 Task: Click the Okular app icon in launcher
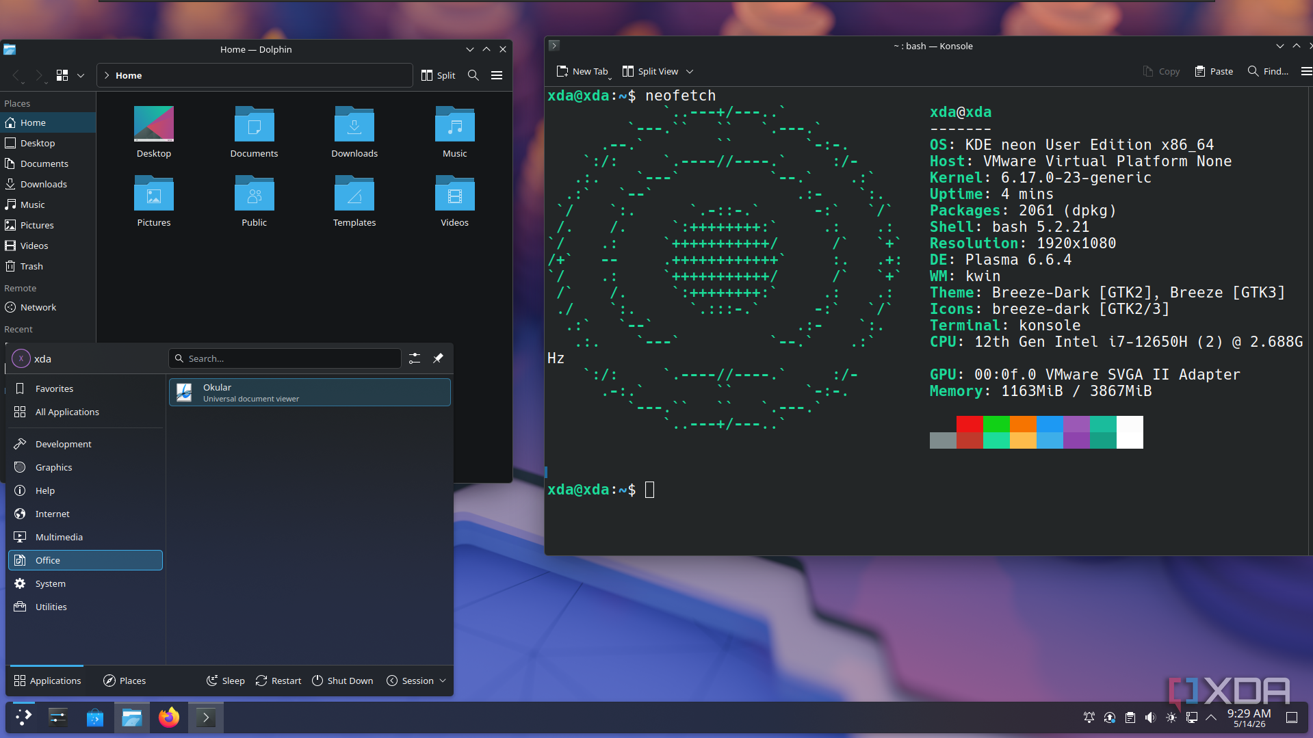click(184, 393)
